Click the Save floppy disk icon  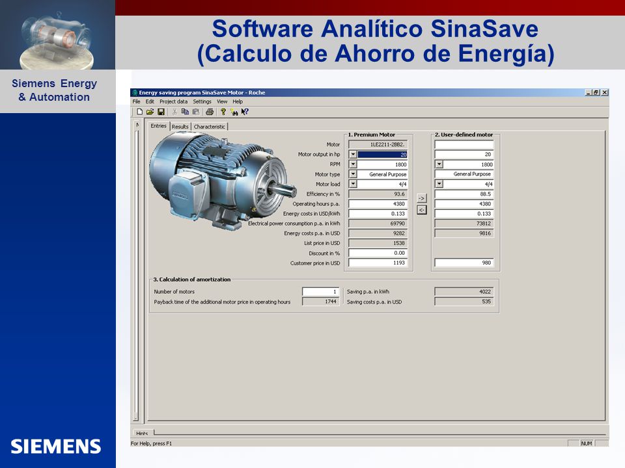point(161,112)
